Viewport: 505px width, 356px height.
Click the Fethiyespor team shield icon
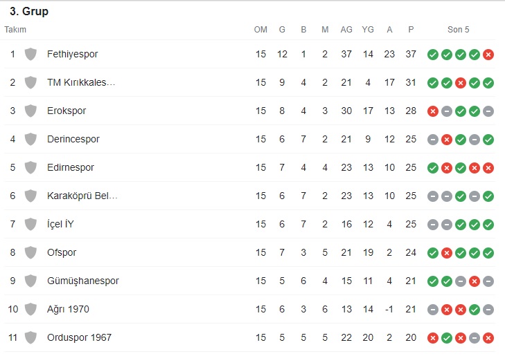click(30, 55)
